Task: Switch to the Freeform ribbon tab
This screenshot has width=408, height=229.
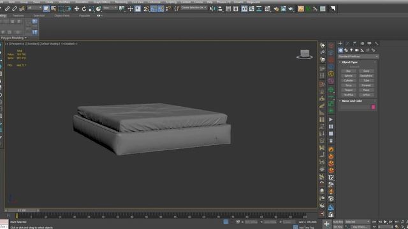Action: tap(18, 15)
